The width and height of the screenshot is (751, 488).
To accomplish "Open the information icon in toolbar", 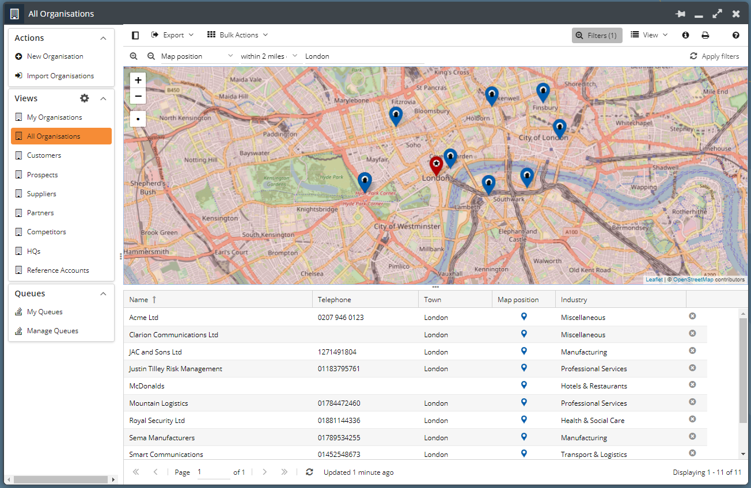I will pyautogui.click(x=685, y=35).
